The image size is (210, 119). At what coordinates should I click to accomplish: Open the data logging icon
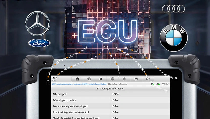click(x=148, y=79)
